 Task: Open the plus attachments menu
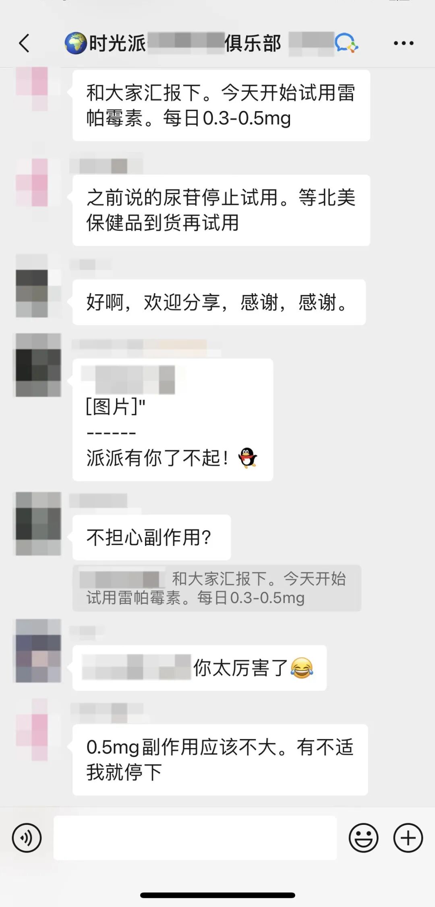408,838
